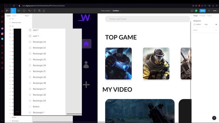Select the Move tool

[x=13, y=11]
